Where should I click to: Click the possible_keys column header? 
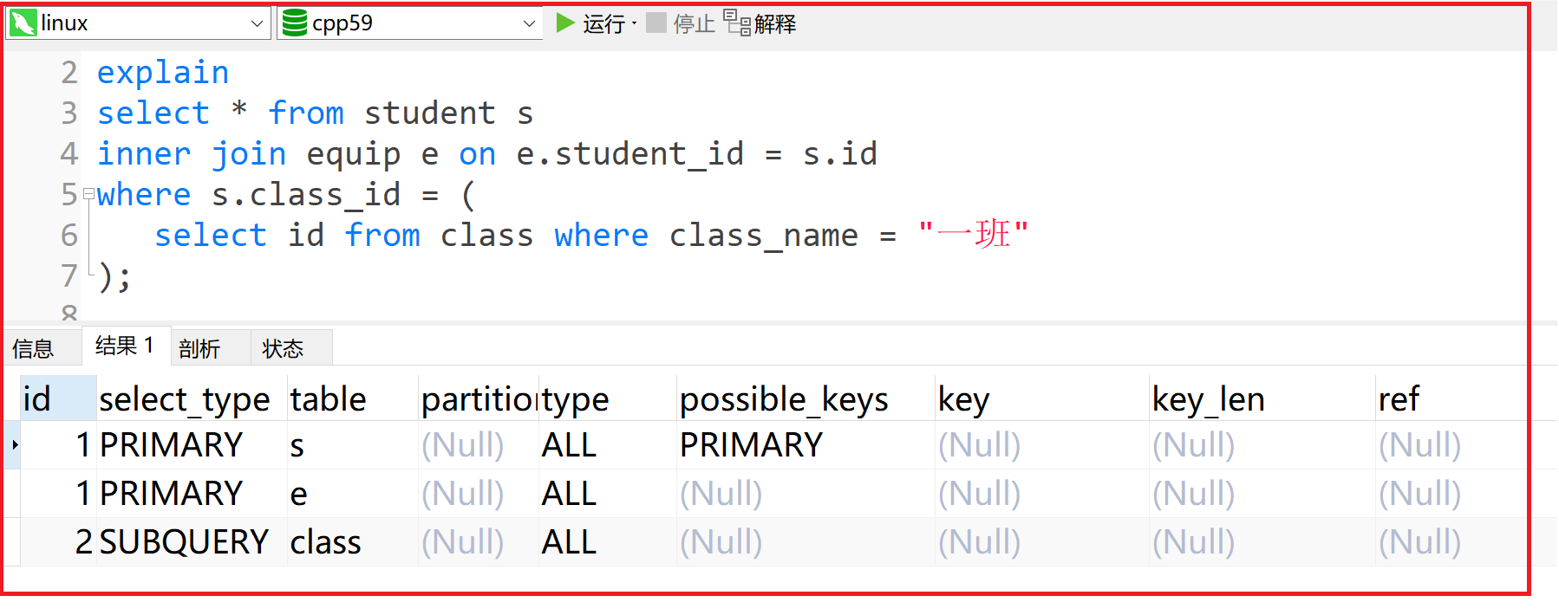tap(784, 398)
